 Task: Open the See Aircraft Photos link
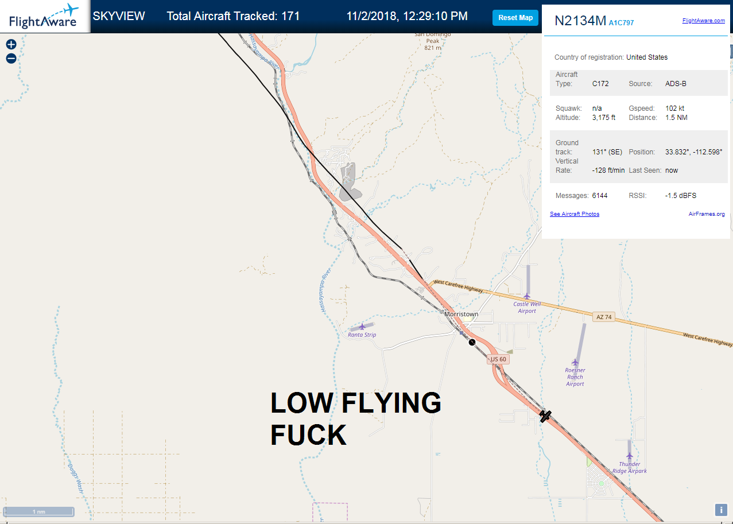[x=575, y=214]
